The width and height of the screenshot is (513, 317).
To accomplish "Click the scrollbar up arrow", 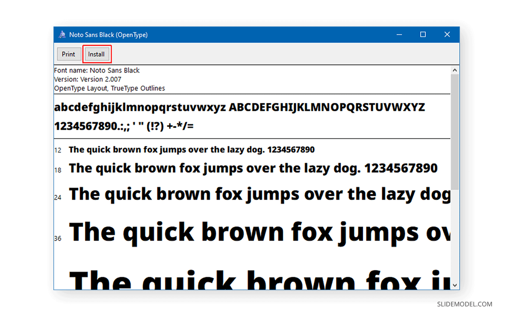I will pyautogui.click(x=455, y=70).
